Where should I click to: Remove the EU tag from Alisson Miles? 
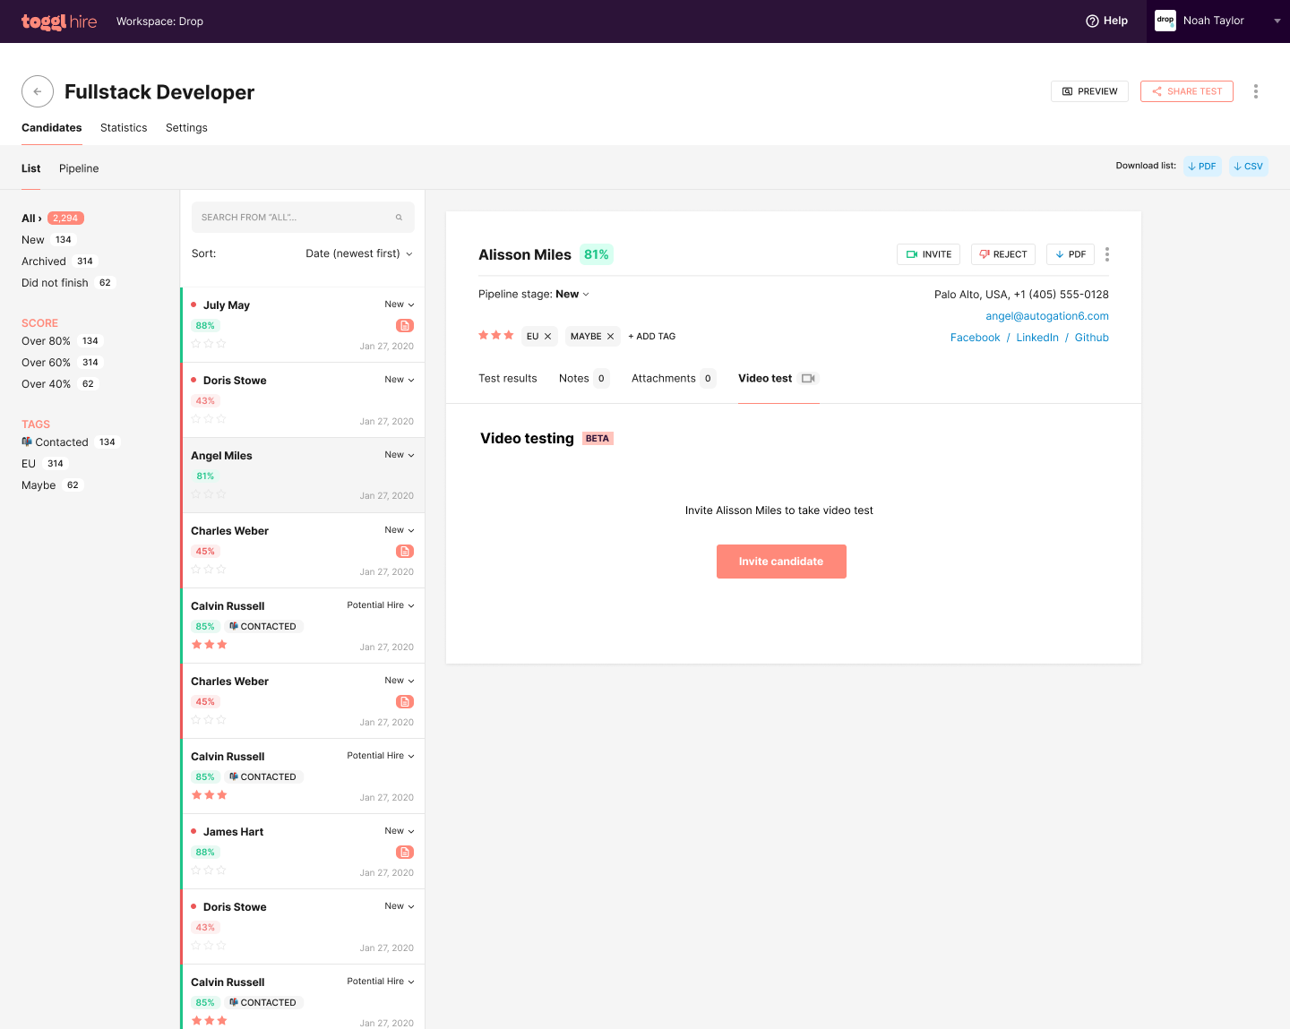548,337
